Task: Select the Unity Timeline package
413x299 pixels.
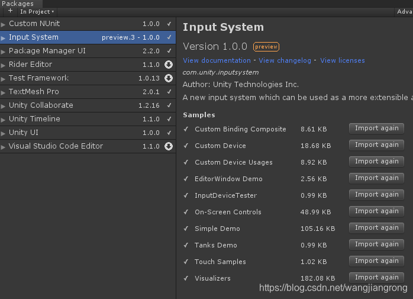Action: pyautogui.click(x=88, y=119)
